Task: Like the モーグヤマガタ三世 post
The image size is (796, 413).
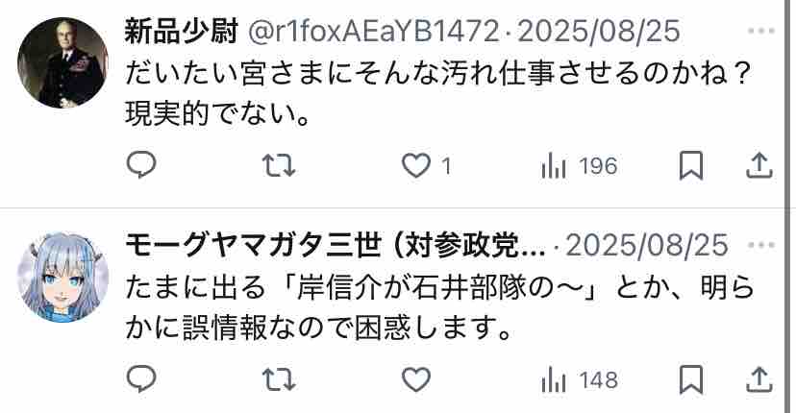Action: (x=416, y=379)
